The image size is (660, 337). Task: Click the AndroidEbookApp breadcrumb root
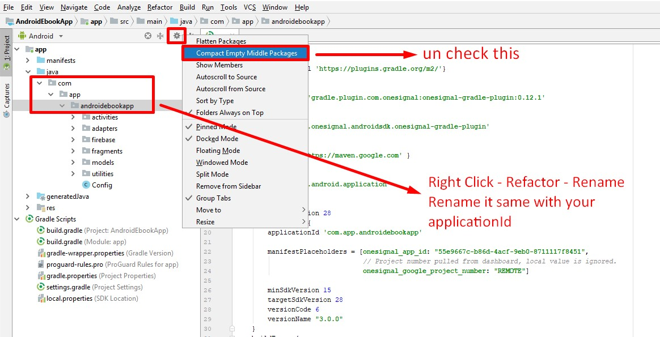(44, 22)
